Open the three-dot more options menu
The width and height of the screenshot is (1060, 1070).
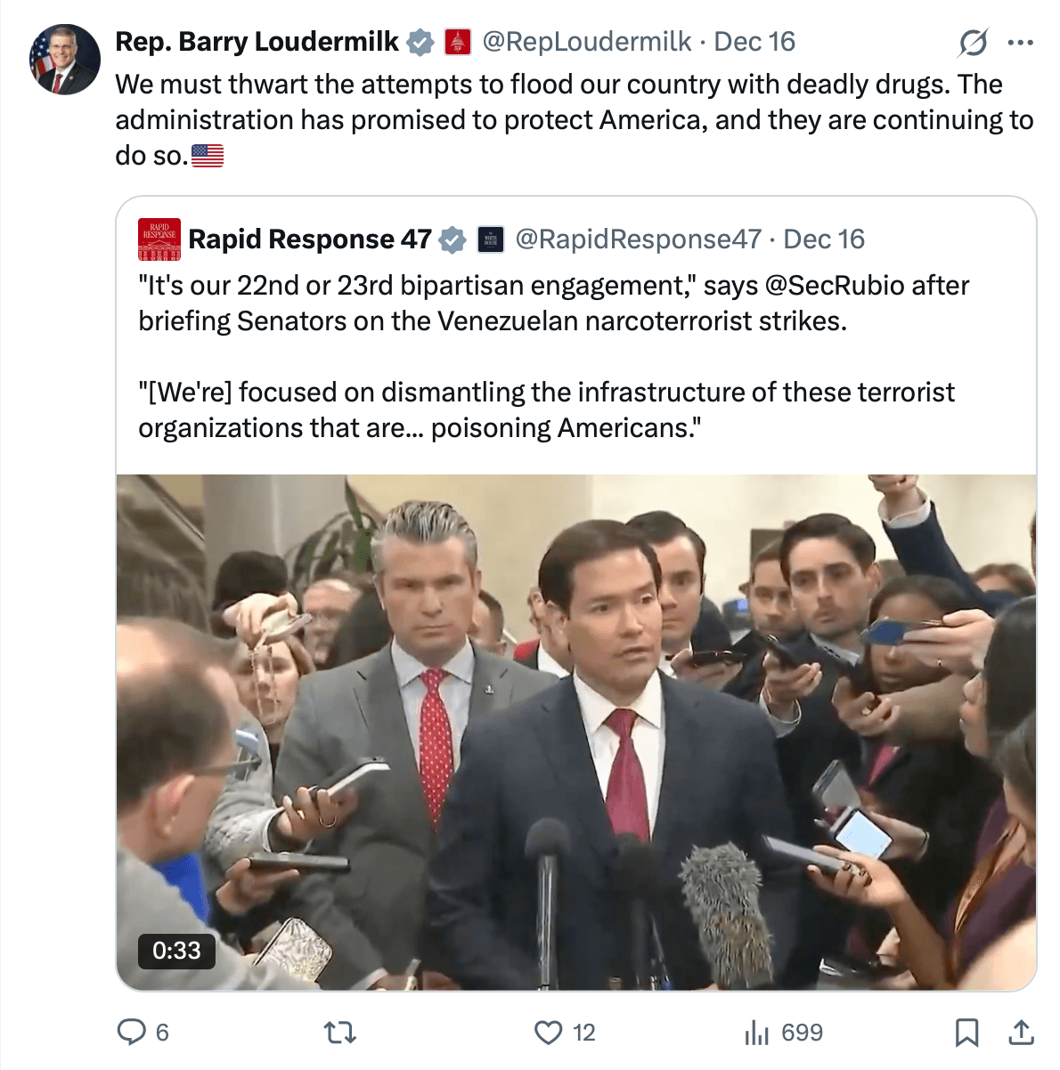[1021, 42]
